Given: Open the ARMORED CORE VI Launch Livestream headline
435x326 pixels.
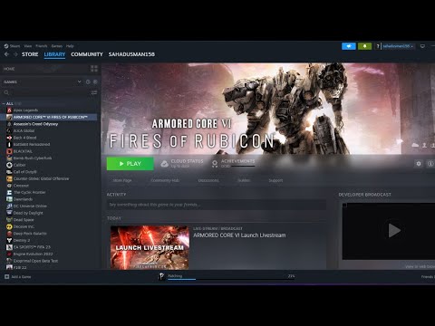Looking at the screenshot, I should (x=239, y=235).
